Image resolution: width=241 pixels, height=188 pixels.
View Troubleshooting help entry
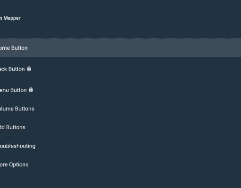[x=120, y=146]
